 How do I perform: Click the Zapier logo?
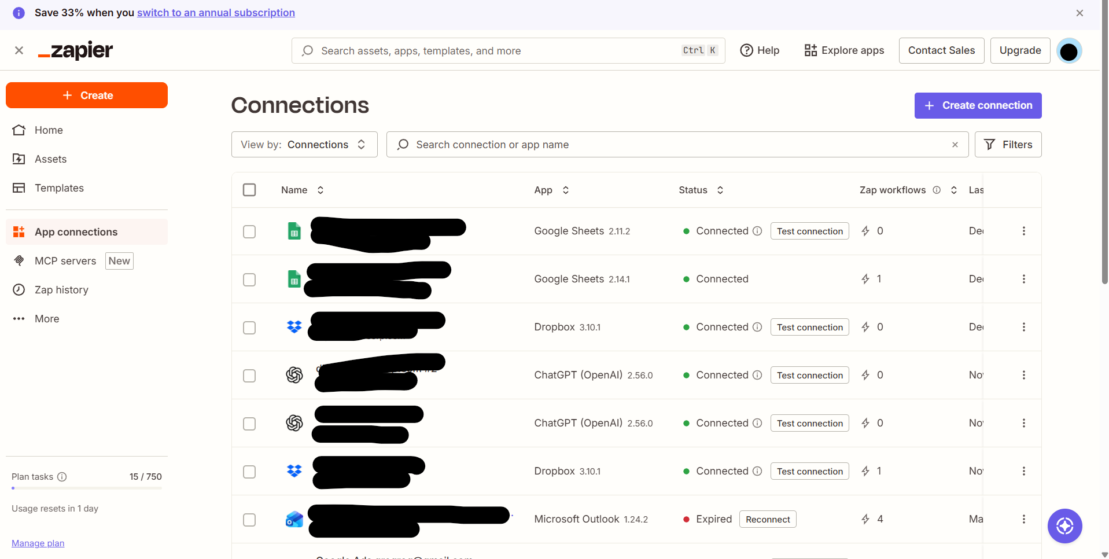tap(76, 50)
